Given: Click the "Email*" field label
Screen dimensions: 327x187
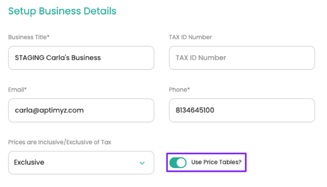Looking at the screenshot, I should pos(17,90).
